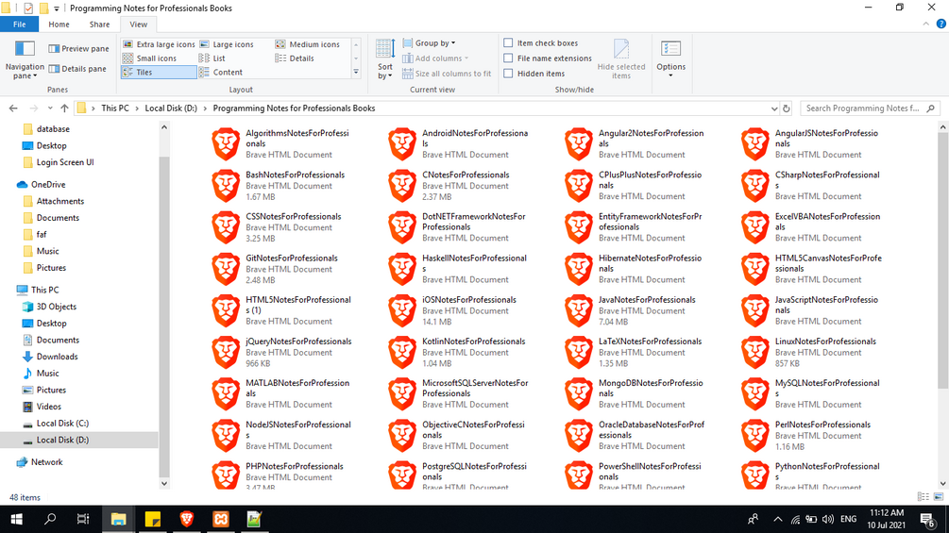
Task: Open Videos in navigation pane
Action: click(48, 407)
